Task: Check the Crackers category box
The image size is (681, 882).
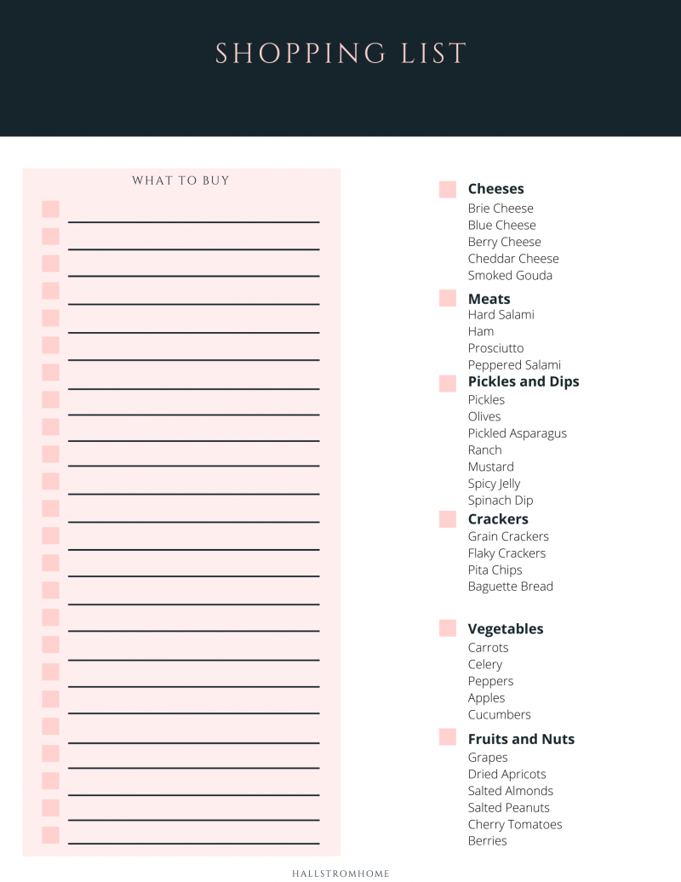Action: 448,519
